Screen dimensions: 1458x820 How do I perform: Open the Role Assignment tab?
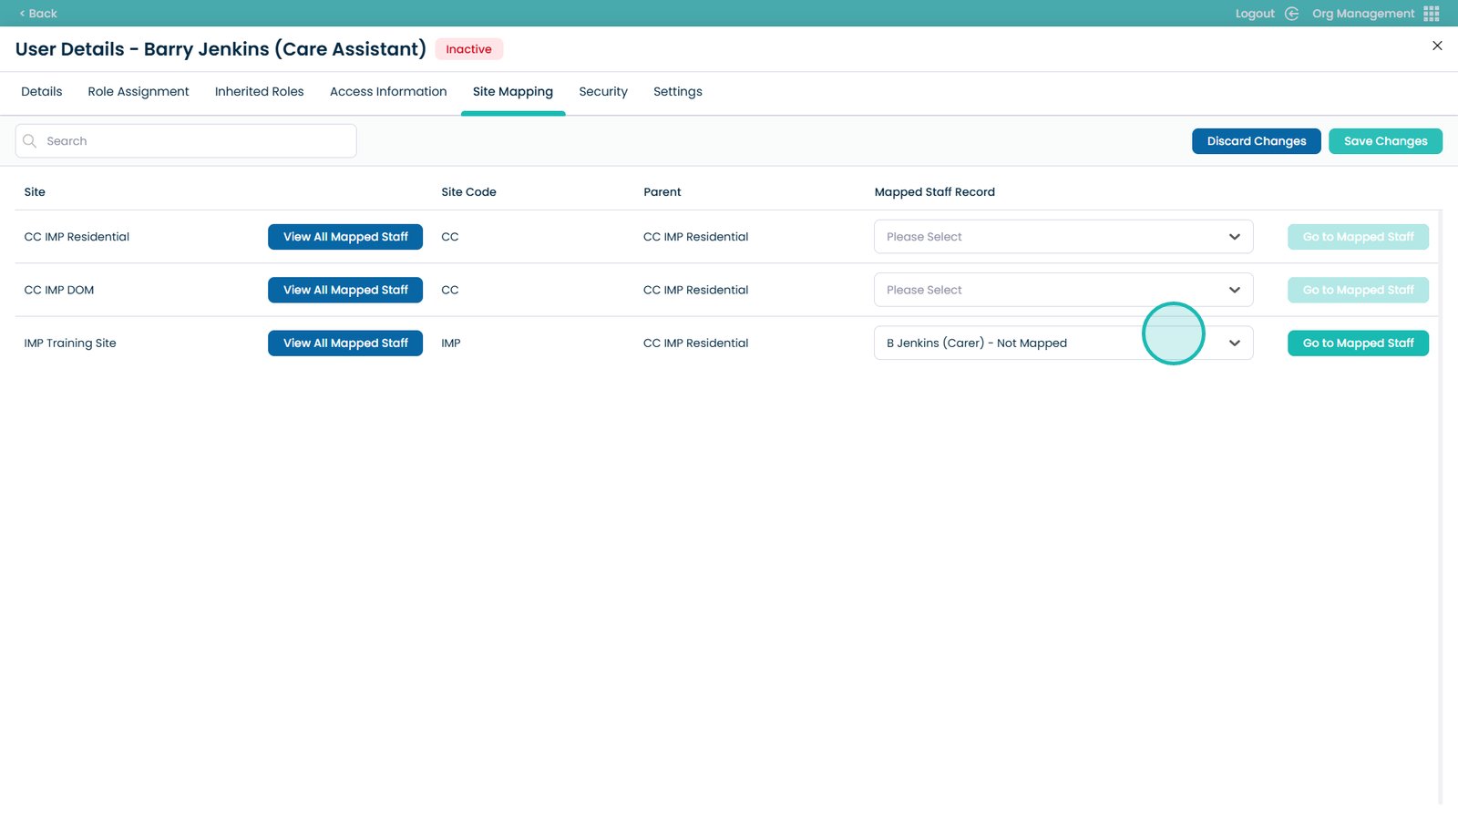[139, 92]
